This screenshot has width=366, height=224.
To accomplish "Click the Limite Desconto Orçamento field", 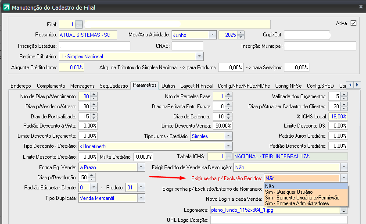I will tap(88, 135).
